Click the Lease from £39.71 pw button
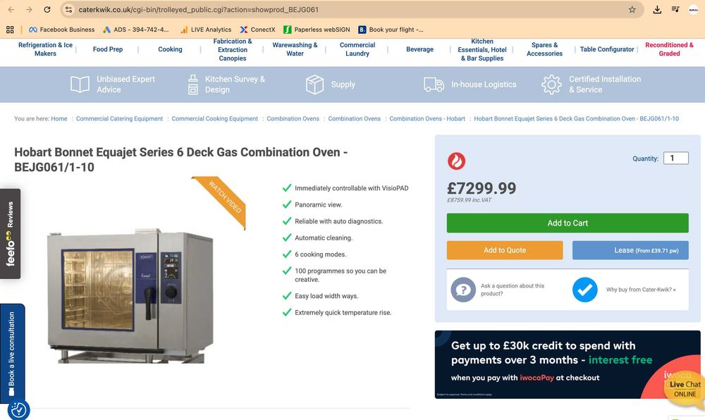The width and height of the screenshot is (705, 420). [630, 250]
